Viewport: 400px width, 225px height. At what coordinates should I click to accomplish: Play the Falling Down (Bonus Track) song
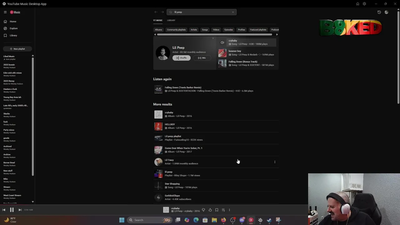point(247,63)
